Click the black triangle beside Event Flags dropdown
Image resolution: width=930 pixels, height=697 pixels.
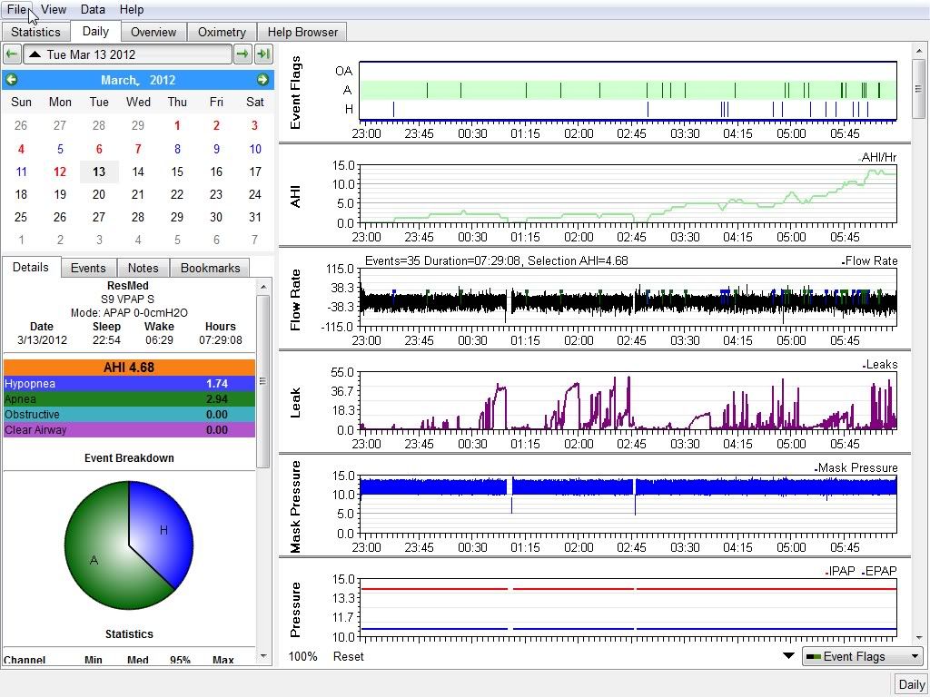789,655
